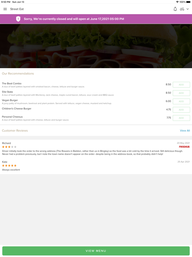Image resolution: width=192 pixels, height=257 pixels.
Task: Add Personal Cheesus to order
Action: coord(181,118)
